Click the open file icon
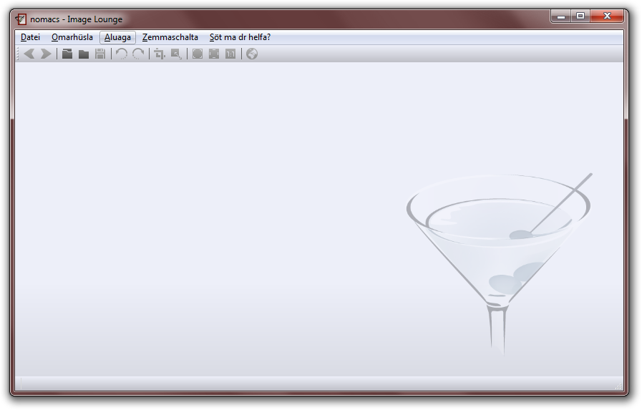Viewport: 642px width, 410px height. pyautogui.click(x=67, y=54)
